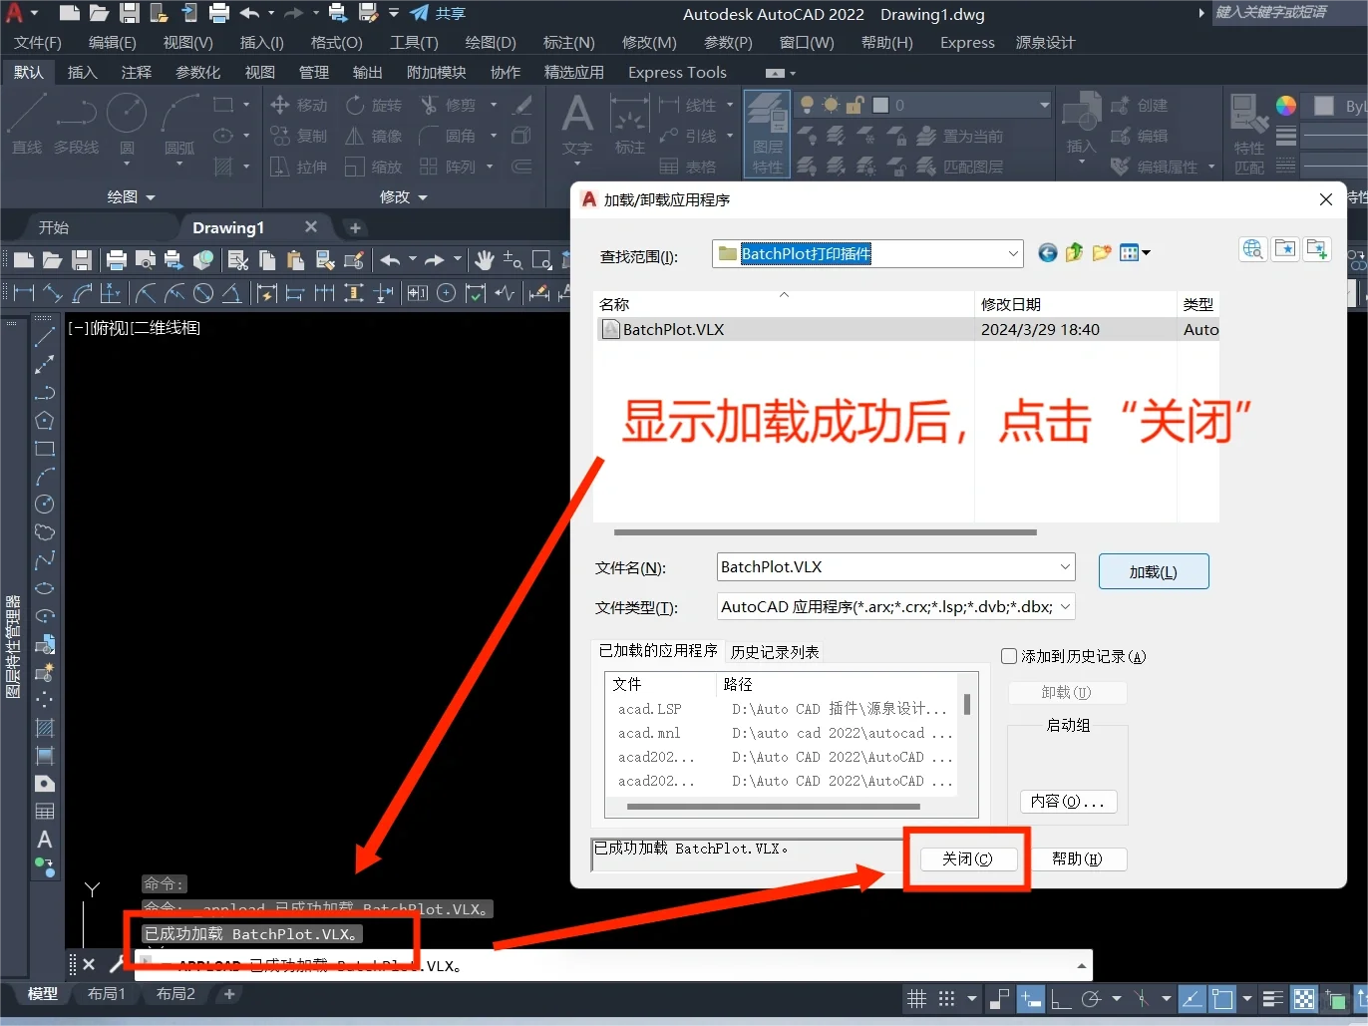Click the 内容(O)... button
This screenshot has height=1026, width=1368.
(x=1068, y=802)
